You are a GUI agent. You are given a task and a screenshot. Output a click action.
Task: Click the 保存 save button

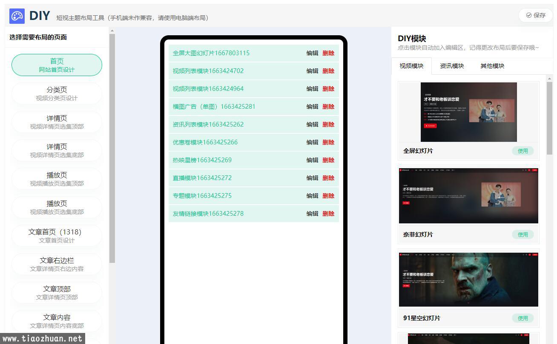pyautogui.click(x=536, y=15)
